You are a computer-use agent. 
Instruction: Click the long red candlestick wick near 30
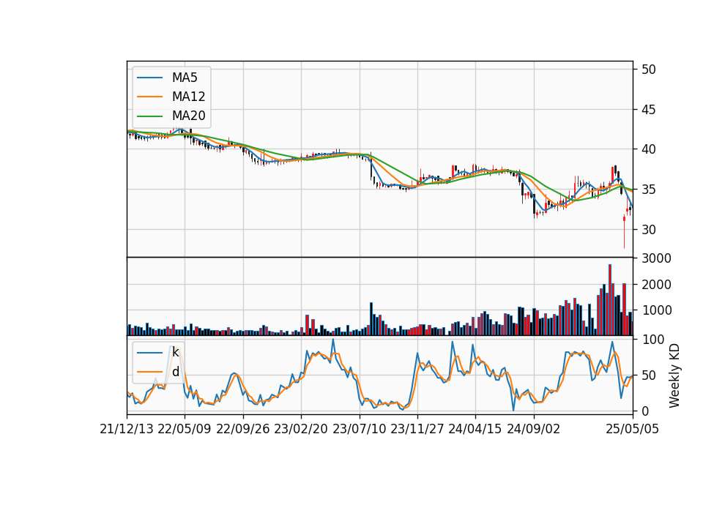point(624,232)
